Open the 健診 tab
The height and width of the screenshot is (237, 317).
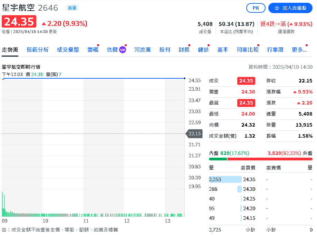click(203, 50)
